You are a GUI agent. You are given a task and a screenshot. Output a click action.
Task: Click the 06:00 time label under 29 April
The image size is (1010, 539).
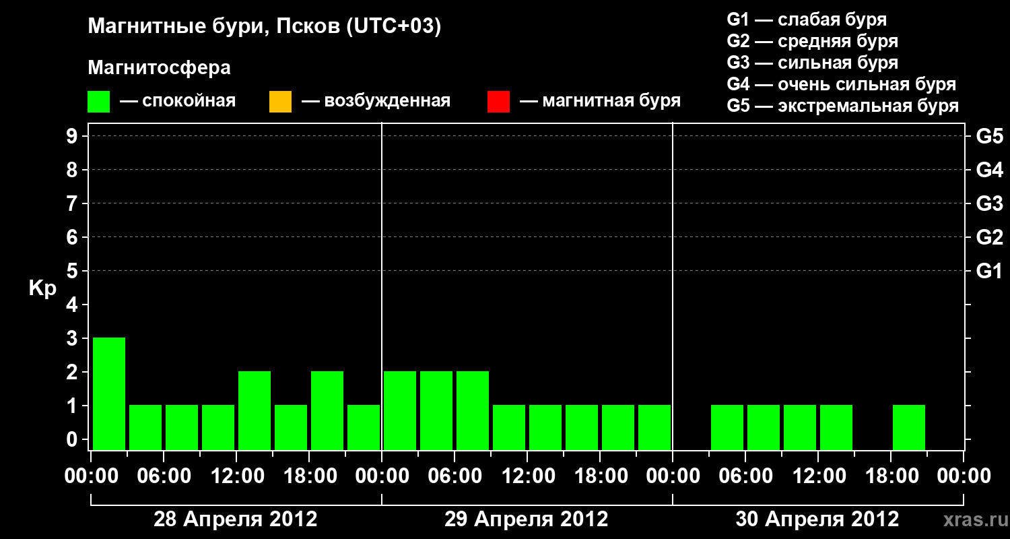point(454,476)
